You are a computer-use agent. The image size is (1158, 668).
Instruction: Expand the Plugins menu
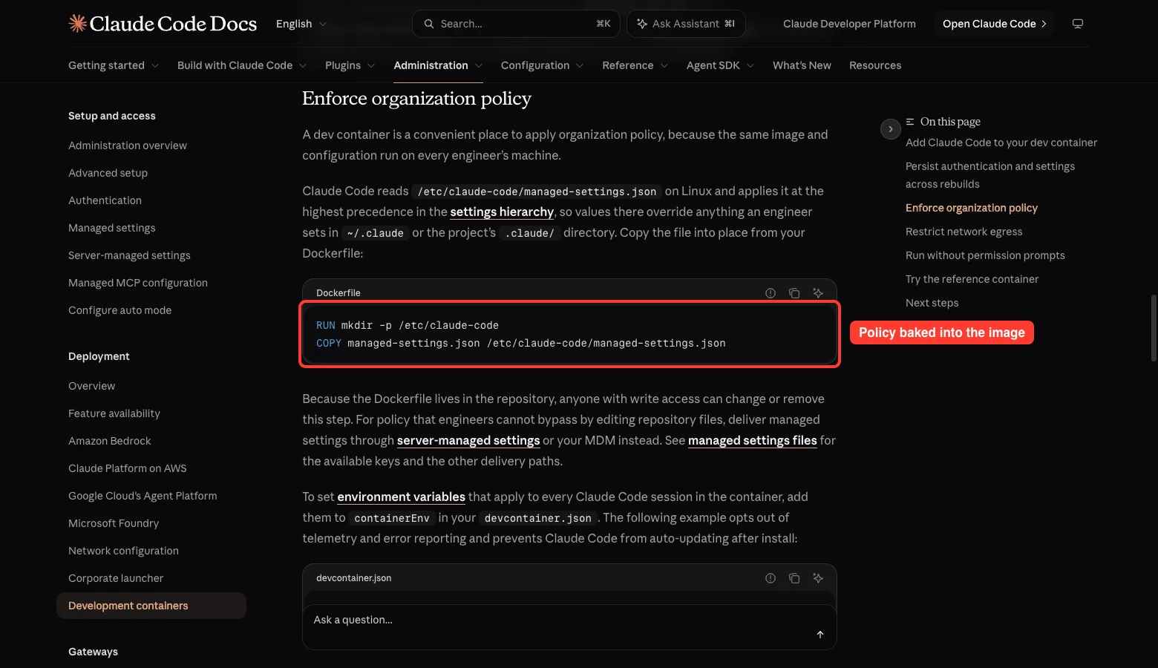(350, 65)
